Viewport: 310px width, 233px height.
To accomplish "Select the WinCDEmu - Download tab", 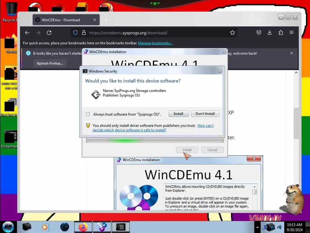I will click(66, 20).
